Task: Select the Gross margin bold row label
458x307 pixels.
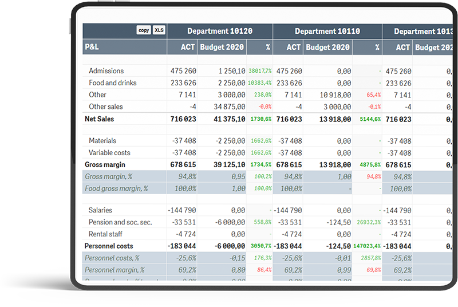Action: [x=105, y=165]
